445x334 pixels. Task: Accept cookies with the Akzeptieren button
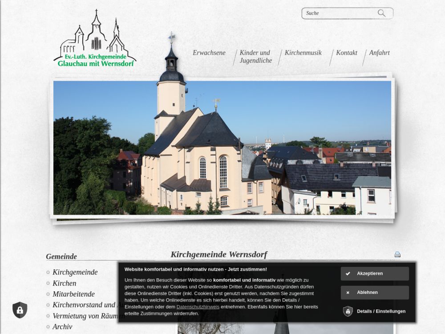pos(375,273)
